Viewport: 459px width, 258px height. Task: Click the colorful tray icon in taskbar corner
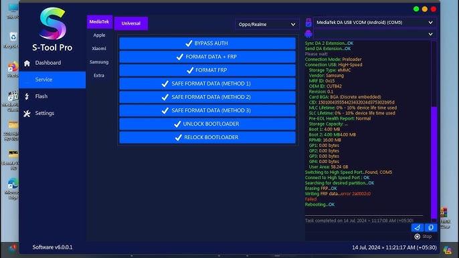447,250
